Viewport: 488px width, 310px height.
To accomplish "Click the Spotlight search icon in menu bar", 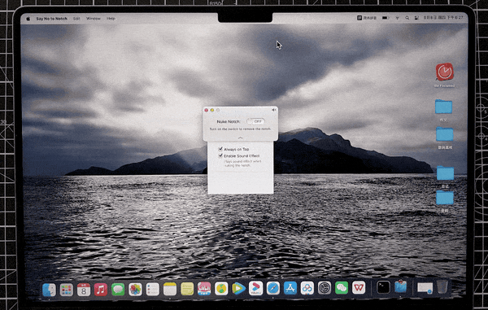I will point(407,18).
